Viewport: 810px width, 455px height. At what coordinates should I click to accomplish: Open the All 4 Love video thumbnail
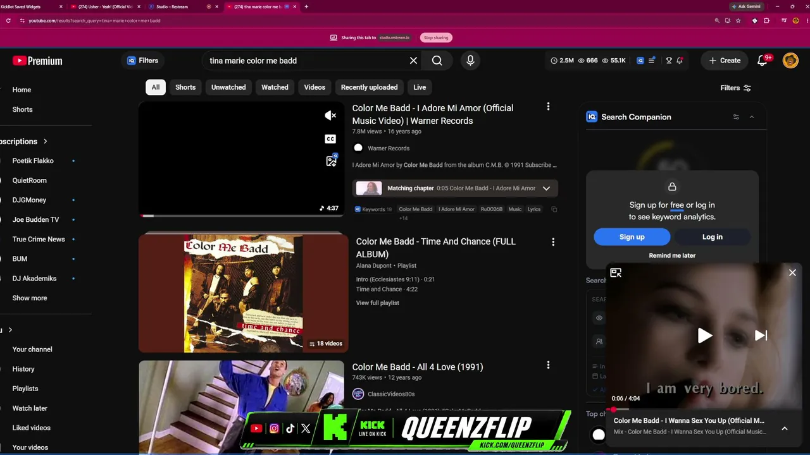pos(242,407)
